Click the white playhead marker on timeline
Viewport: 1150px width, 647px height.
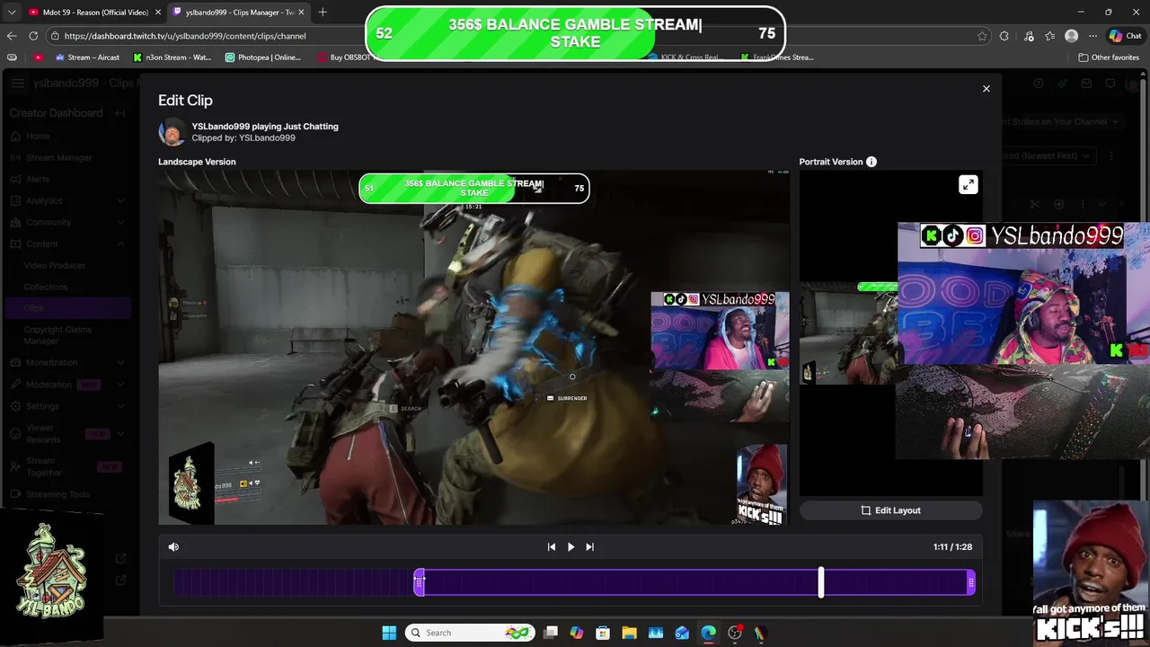(x=821, y=582)
